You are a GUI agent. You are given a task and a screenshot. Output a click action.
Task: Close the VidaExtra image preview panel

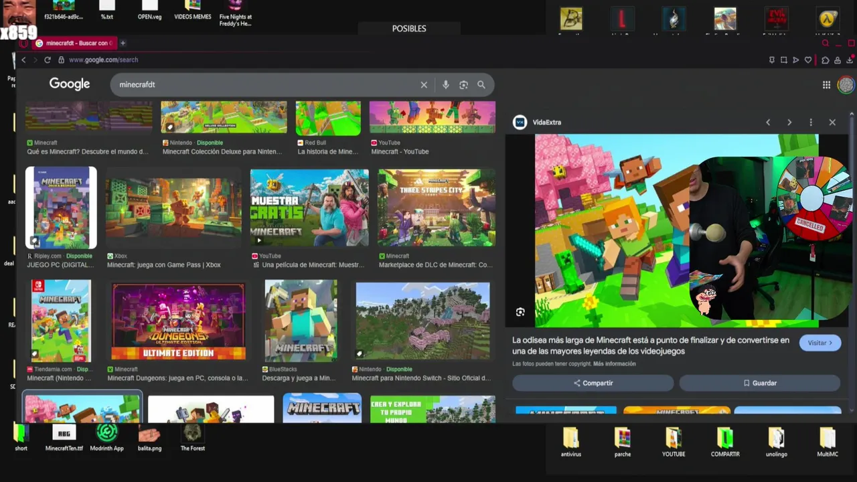coord(832,123)
